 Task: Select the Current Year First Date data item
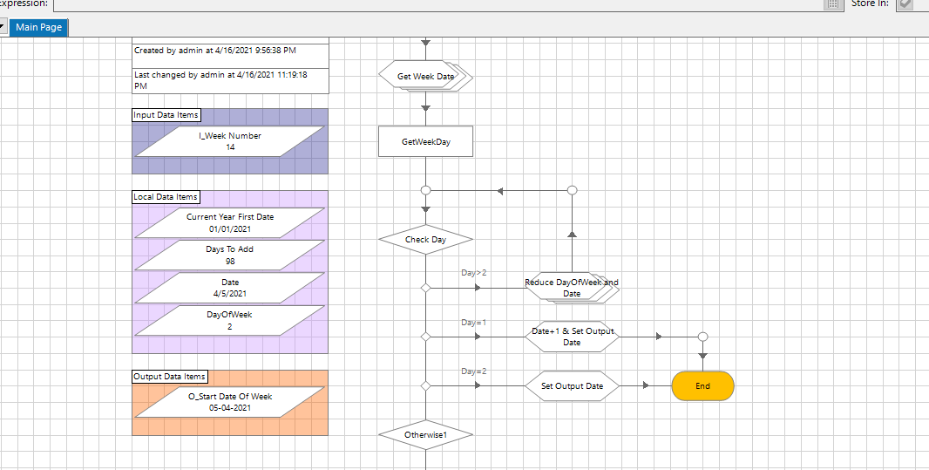[230, 223]
